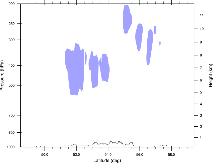The height and width of the screenshot is (163, 213).
Task: Click the terrain outline peak near 54.0 latitude
Action: (x=111, y=142)
